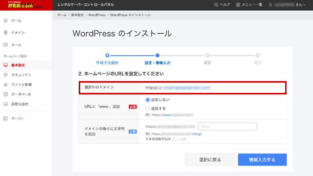Click the Home house icon in sidebar
The width and height of the screenshot is (313, 176).
click(x=5, y=21)
